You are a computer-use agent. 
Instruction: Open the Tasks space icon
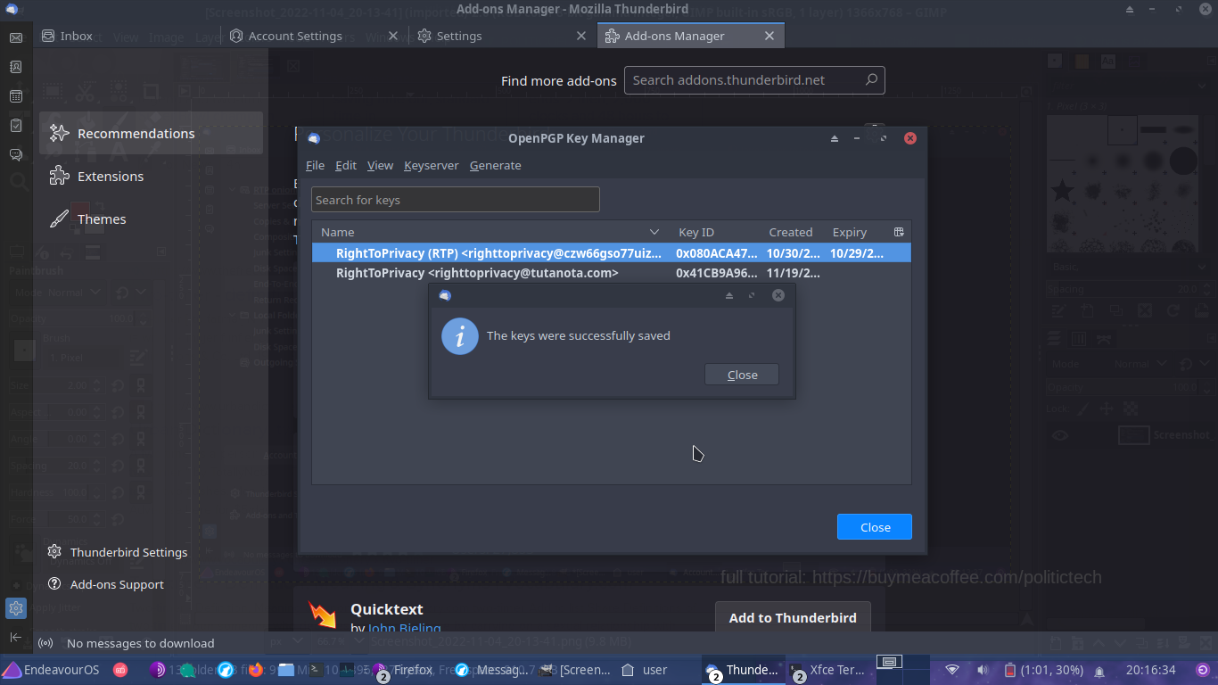point(15,126)
